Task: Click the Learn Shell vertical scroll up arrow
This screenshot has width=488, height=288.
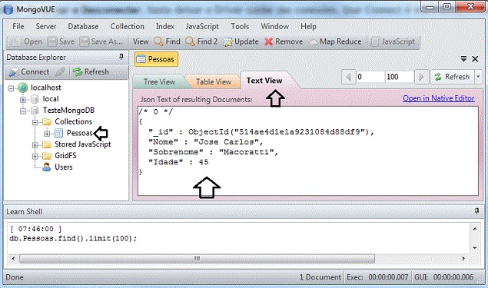Action: point(475,229)
